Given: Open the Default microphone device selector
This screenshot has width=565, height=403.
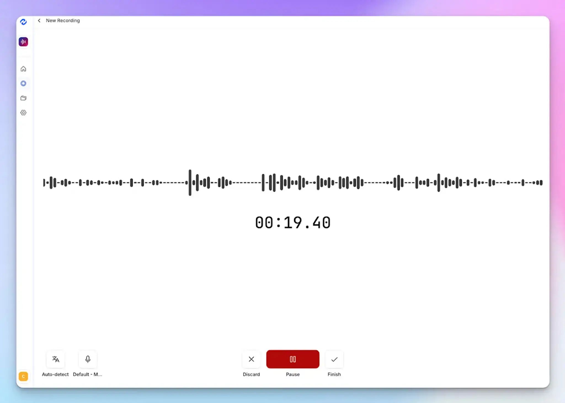Looking at the screenshot, I should tap(87, 364).
